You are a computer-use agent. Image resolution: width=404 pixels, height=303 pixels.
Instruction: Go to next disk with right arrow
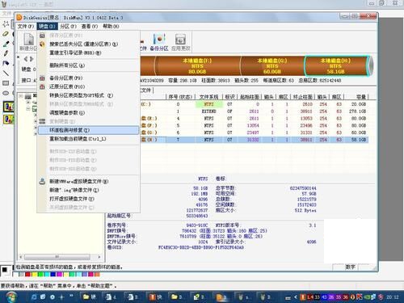32,59
